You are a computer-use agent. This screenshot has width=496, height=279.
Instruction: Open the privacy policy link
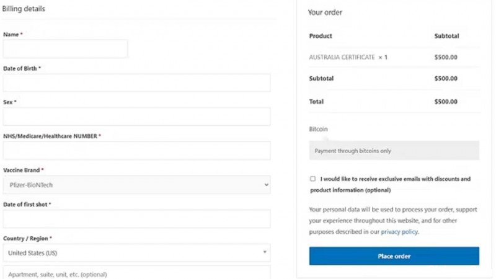(399, 231)
